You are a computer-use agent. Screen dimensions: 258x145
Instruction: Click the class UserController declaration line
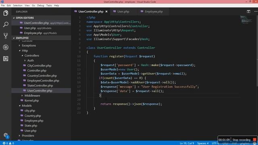coord(121,48)
